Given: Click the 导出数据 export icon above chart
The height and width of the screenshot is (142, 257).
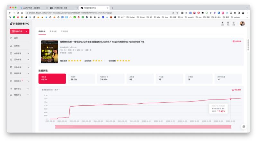Looking at the screenshot, I should tap(233, 90).
